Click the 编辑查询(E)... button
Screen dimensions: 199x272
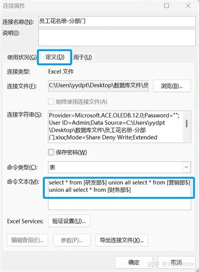[x=27, y=240]
